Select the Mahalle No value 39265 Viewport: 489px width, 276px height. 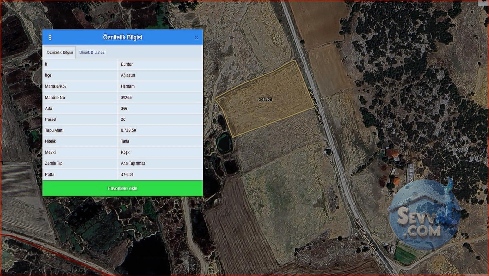click(126, 98)
